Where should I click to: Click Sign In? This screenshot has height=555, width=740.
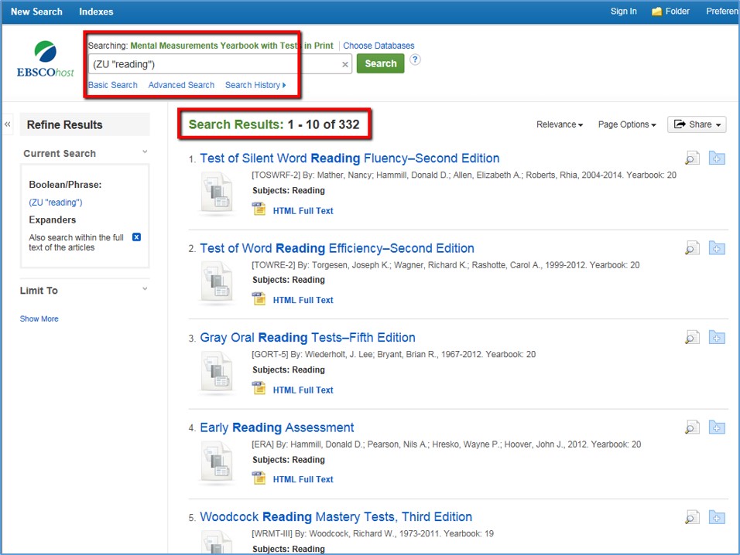point(623,12)
